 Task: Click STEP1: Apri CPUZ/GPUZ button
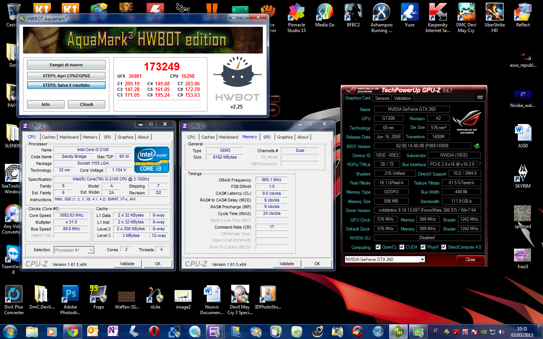(x=66, y=76)
